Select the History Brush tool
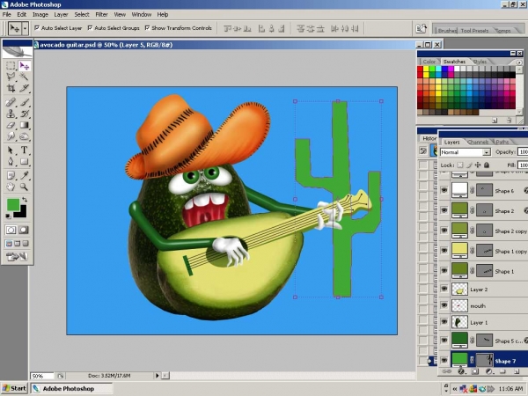 (x=25, y=114)
